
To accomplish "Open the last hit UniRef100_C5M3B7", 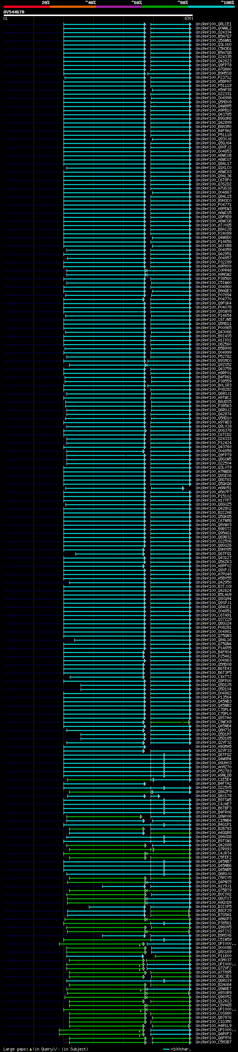I will [x=213, y=1042].
